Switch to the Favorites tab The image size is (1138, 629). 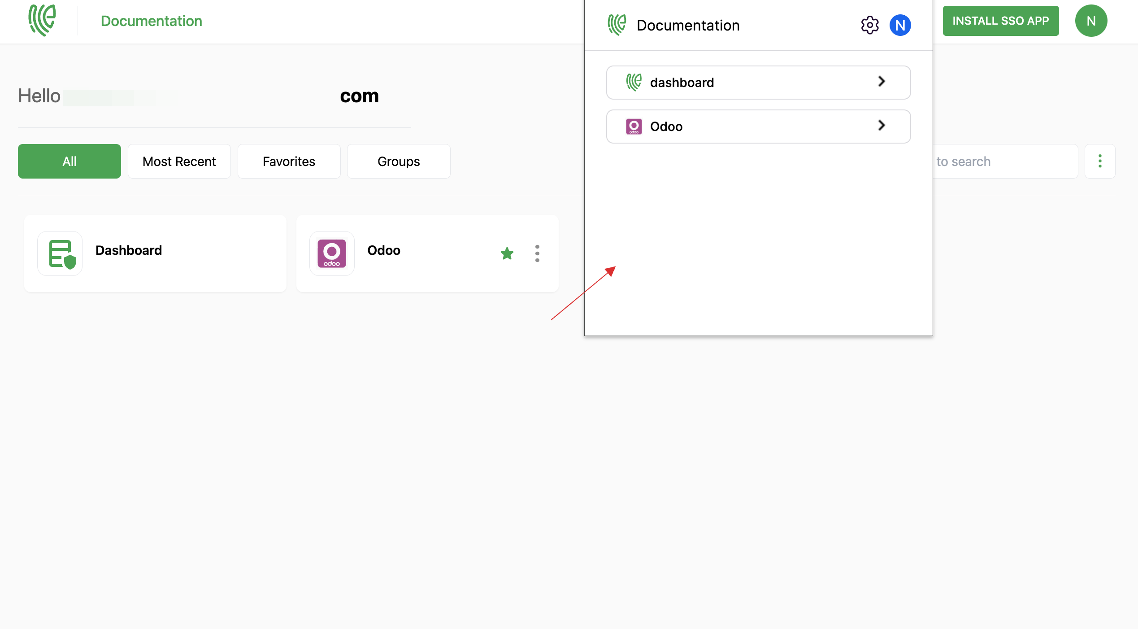click(x=289, y=161)
